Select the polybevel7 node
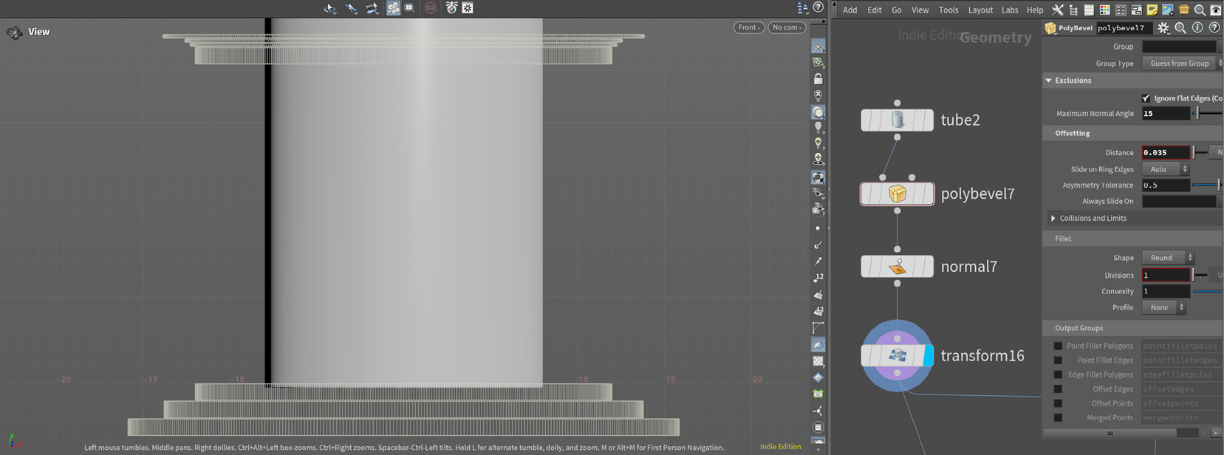Image resolution: width=1224 pixels, height=455 pixels. [898, 194]
